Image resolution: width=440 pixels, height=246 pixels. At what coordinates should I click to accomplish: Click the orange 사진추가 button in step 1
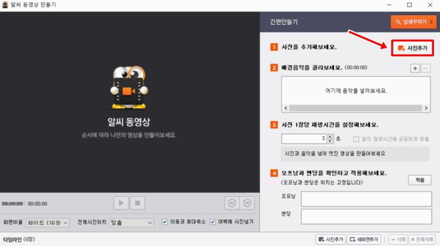coord(413,48)
